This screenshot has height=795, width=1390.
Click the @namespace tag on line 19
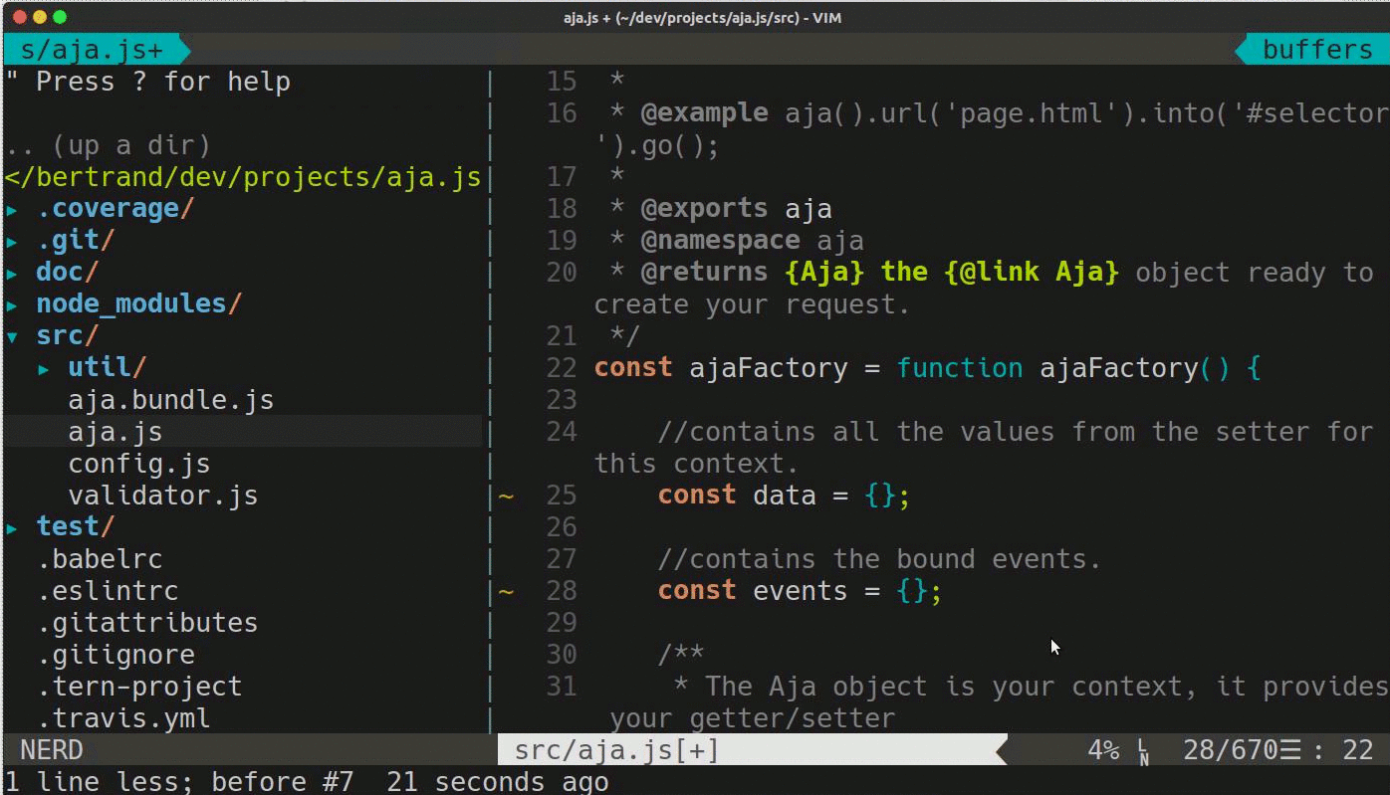tap(720, 241)
